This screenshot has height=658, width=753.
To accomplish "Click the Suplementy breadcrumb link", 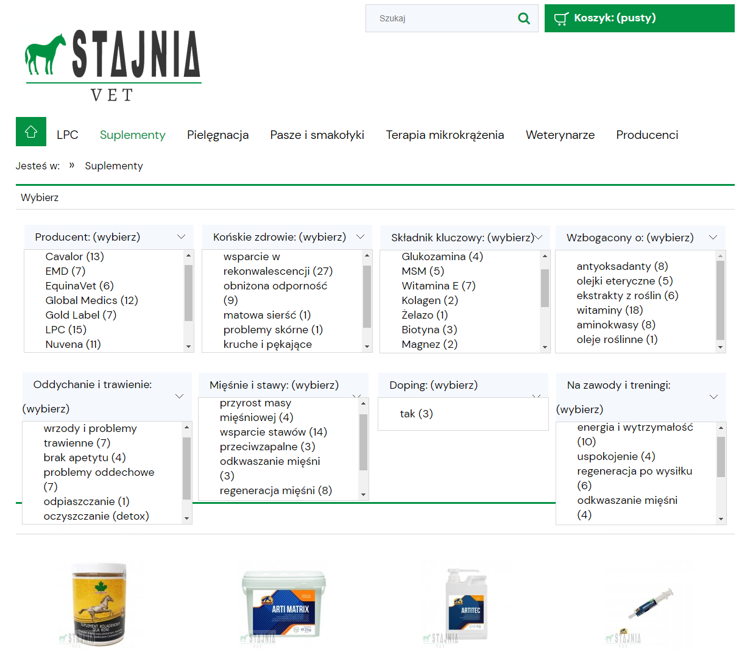I will 114,166.
